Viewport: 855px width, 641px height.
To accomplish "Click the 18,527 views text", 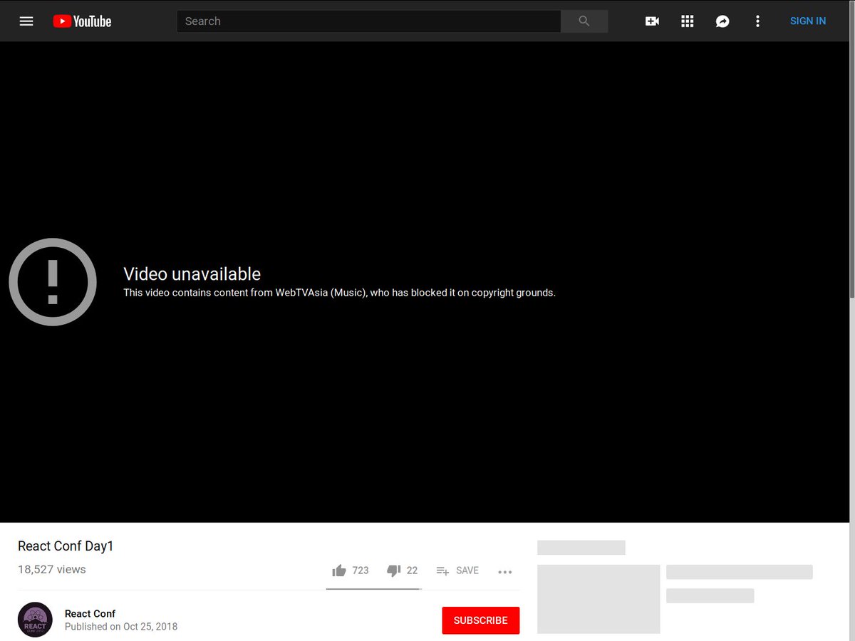I will (x=52, y=570).
